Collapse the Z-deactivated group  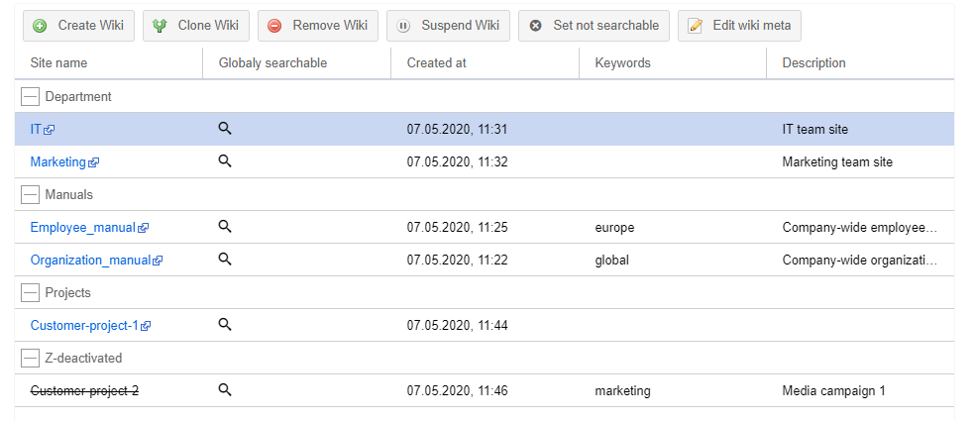click(31, 359)
